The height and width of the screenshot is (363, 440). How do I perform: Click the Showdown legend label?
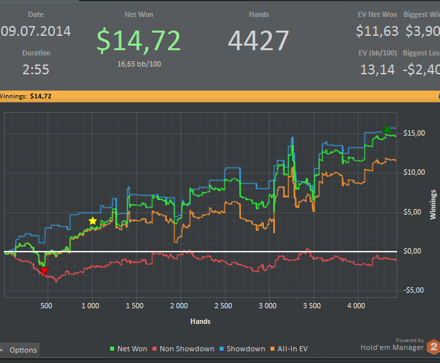click(246, 349)
